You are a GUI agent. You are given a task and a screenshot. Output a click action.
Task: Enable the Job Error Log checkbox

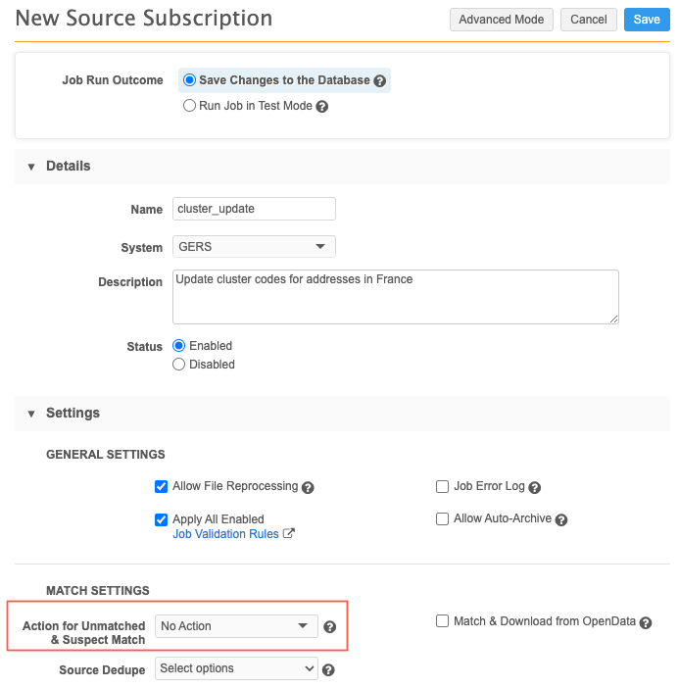443,486
